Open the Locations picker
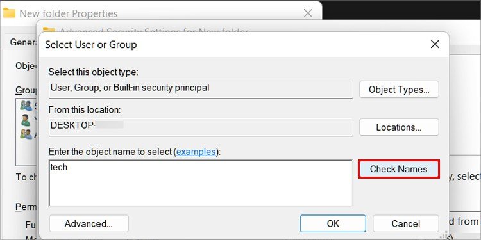The width and height of the screenshot is (481, 240). point(399,127)
